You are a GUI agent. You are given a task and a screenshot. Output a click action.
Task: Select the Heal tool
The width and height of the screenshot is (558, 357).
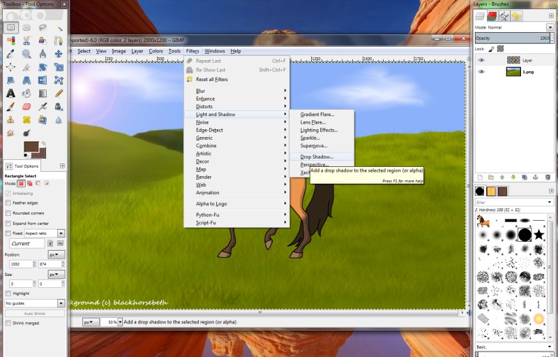pyautogui.click(x=27, y=119)
